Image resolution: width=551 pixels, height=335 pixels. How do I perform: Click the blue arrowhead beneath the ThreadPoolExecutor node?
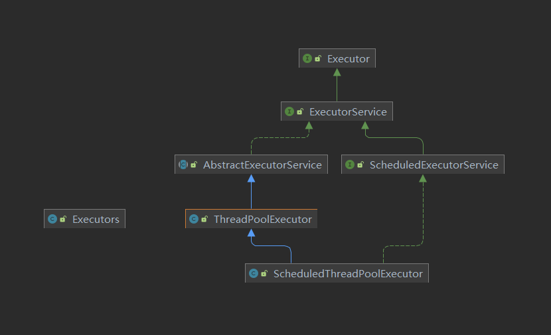[251, 233]
